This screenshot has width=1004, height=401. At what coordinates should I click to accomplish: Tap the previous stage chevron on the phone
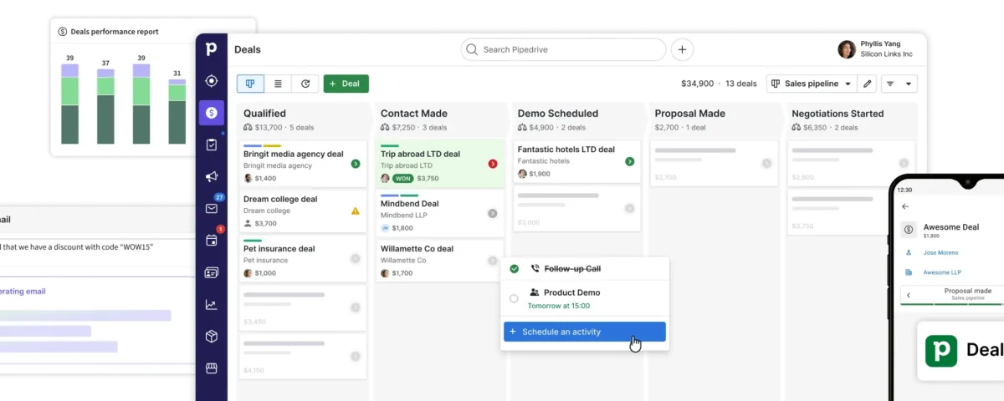(909, 295)
